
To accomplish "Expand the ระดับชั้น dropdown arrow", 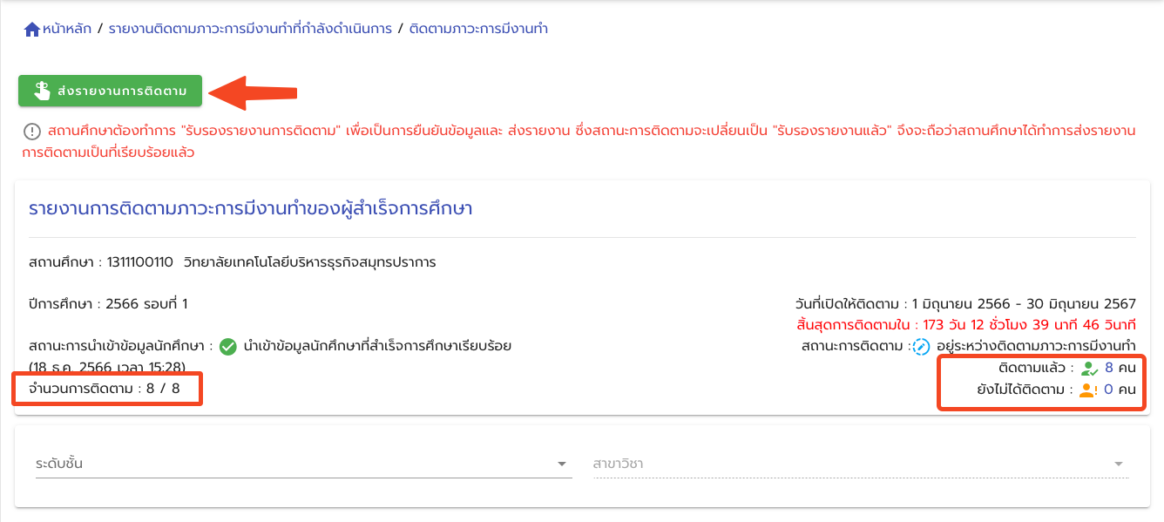I will 562,464.
